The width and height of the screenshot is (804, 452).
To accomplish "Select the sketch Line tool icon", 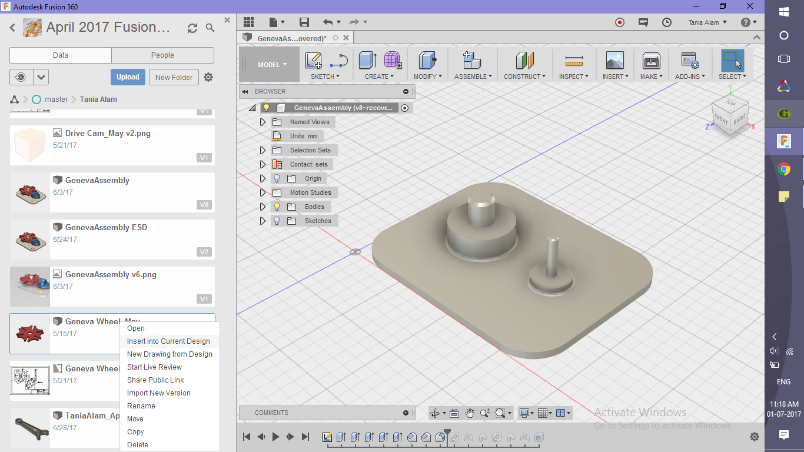I will pos(338,61).
